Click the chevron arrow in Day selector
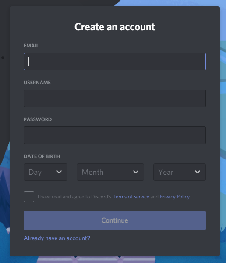The image size is (226, 263). [x=59, y=172]
